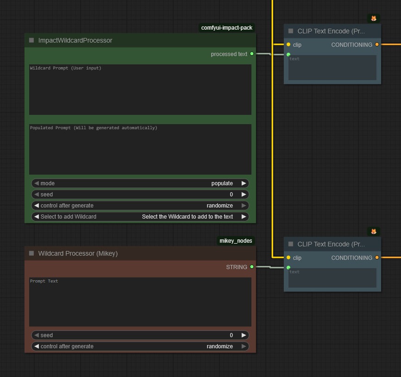The width and height of the screenshot is (401, 377).
Task: Collapse the upper CLIP Text Encode node
Action: (291, 31)
